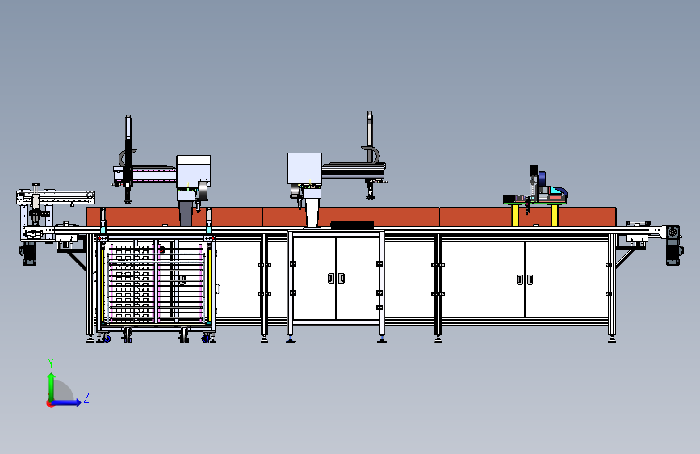Screen dimensions: 700x454
Task: Click the right door handle of the right cabinet
Action: pyautogui.click(x=530, y=280)
